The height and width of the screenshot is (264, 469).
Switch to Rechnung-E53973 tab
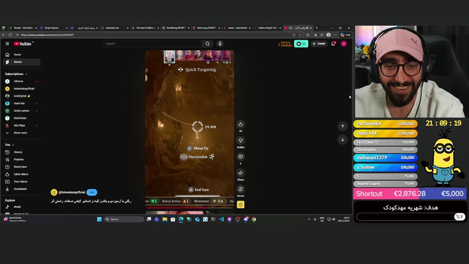pos(206,28)
